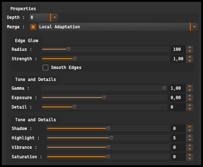Increase Vibrance with the up arrow
The width and height of the screenshot is (203, 167).
pyautogui.click(x=190, y=146)
